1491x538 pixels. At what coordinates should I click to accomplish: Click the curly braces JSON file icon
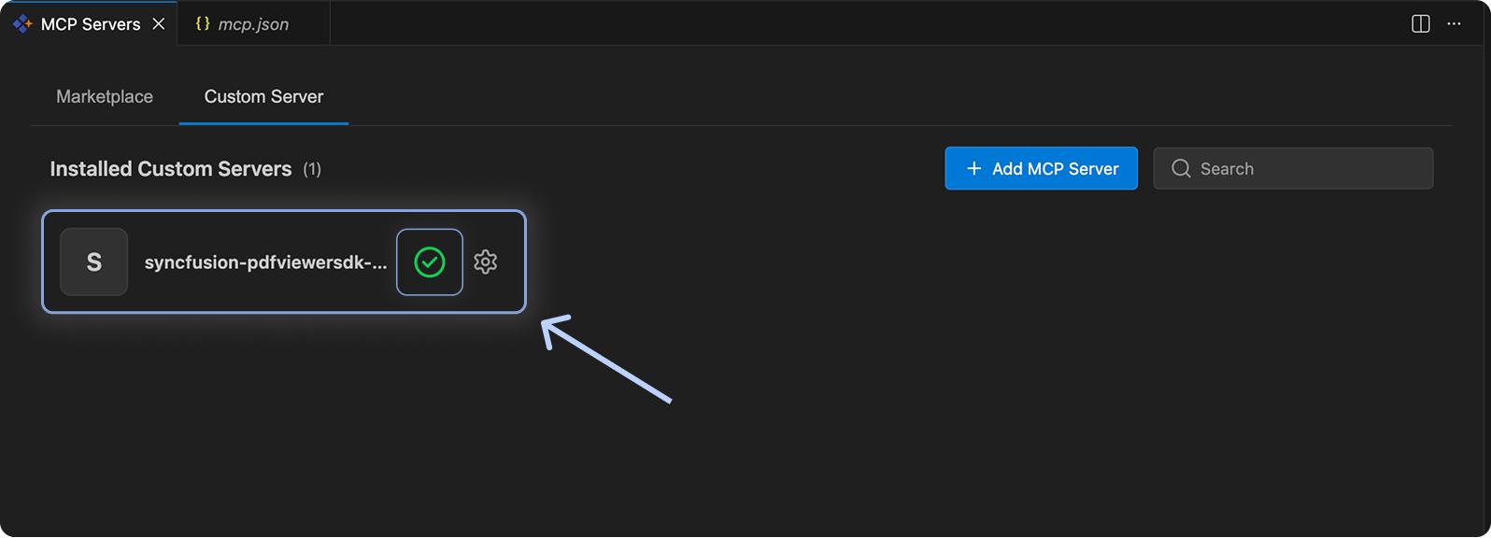pyautogui.click(x=203, y=23)
